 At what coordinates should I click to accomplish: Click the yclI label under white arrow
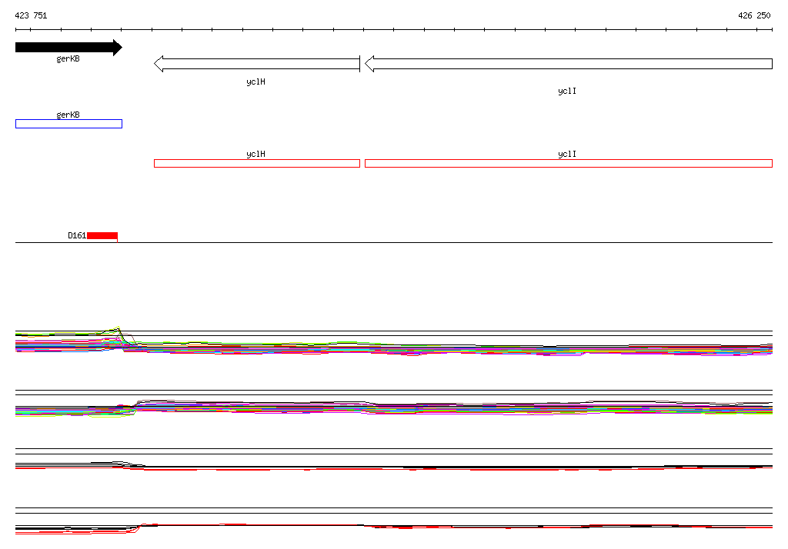pos(567,91)
